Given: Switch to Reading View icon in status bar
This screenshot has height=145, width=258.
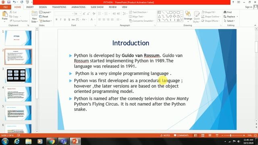Looking at the screenshot, I should (x=210, y=135).
